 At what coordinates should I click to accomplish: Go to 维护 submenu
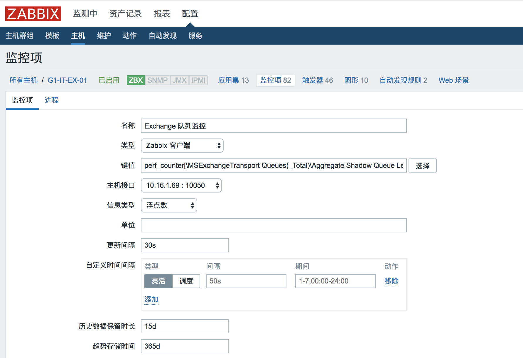pos(104,36)
